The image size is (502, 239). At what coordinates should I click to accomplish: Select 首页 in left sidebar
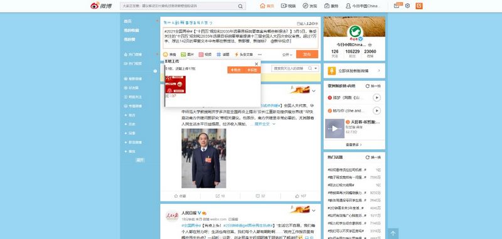coord(128,21)
